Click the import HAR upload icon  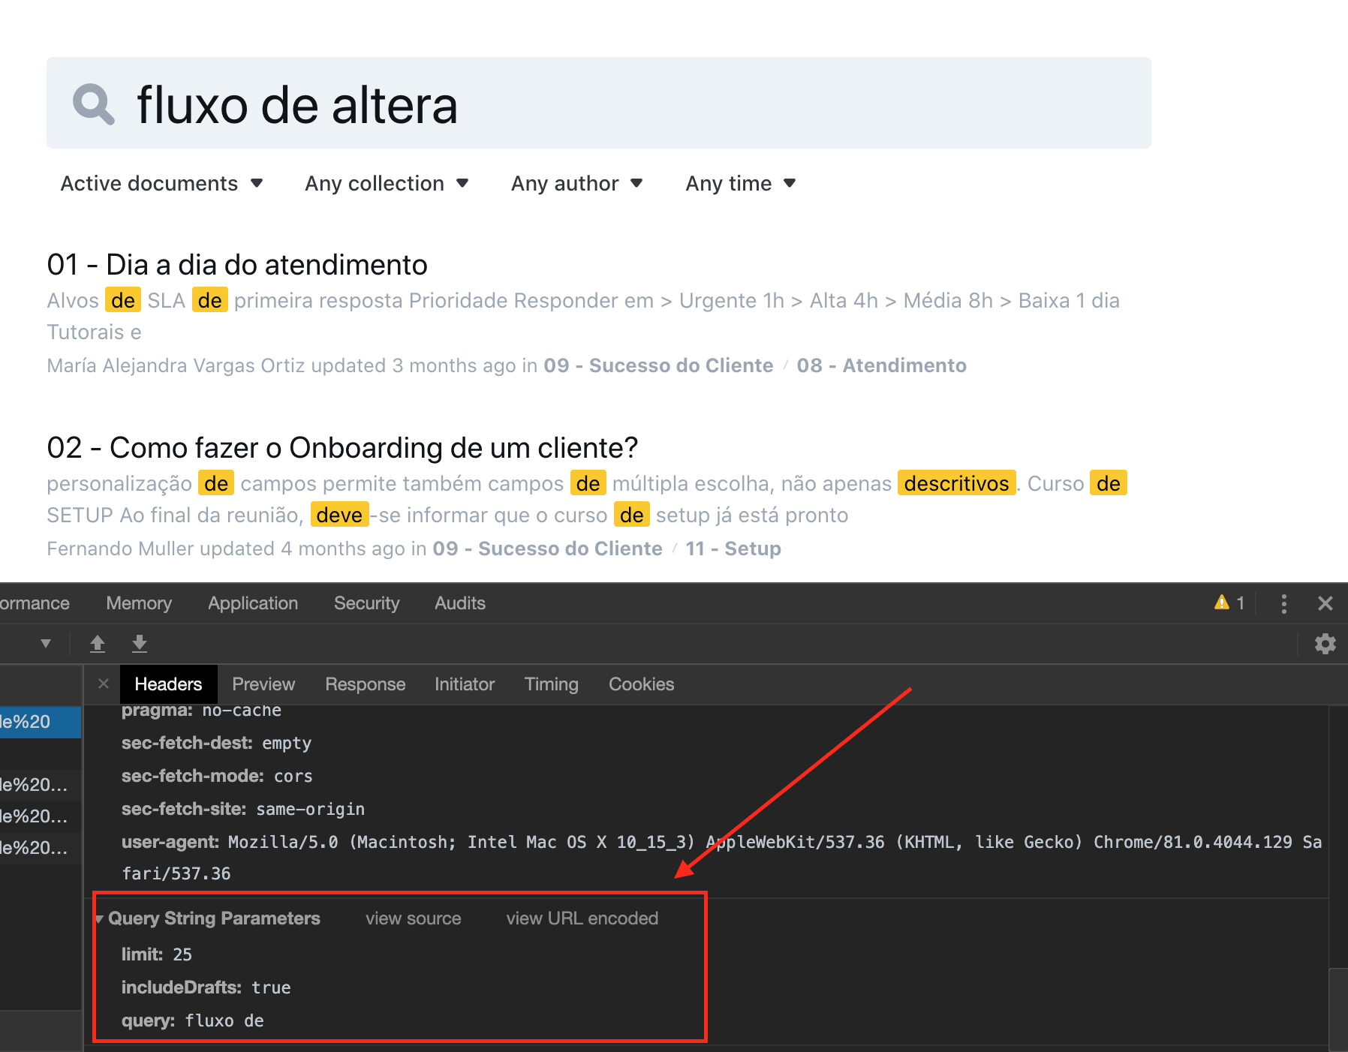[98, 643]
